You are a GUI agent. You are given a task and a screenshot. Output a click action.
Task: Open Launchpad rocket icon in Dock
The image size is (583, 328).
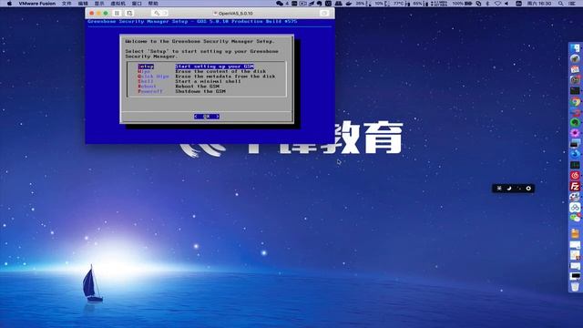click(575, 58)
